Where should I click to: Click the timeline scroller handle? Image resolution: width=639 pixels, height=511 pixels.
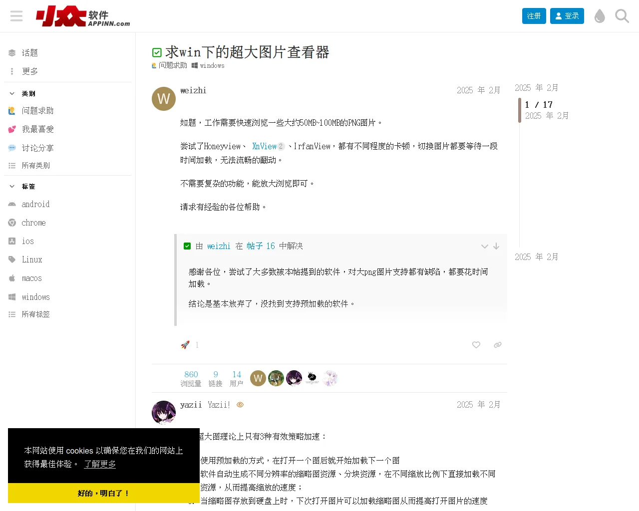click(x=520, y=110)
